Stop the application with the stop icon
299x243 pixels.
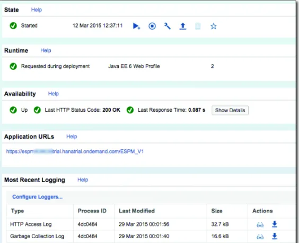[x=152, y=26]
